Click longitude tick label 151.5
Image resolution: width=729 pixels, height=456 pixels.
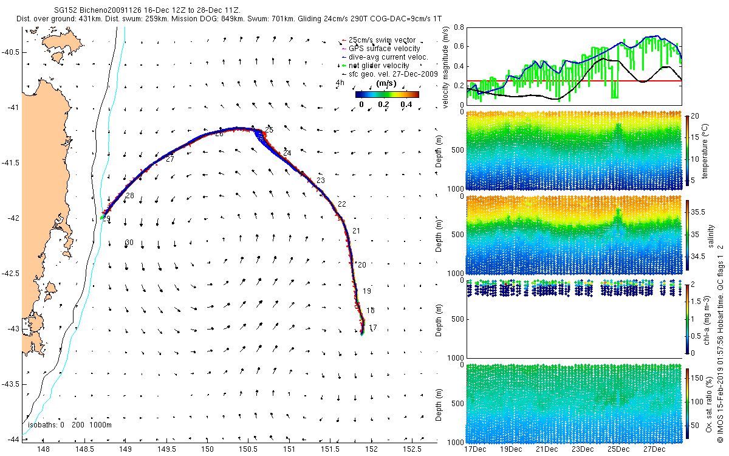[x=330, y=449]
